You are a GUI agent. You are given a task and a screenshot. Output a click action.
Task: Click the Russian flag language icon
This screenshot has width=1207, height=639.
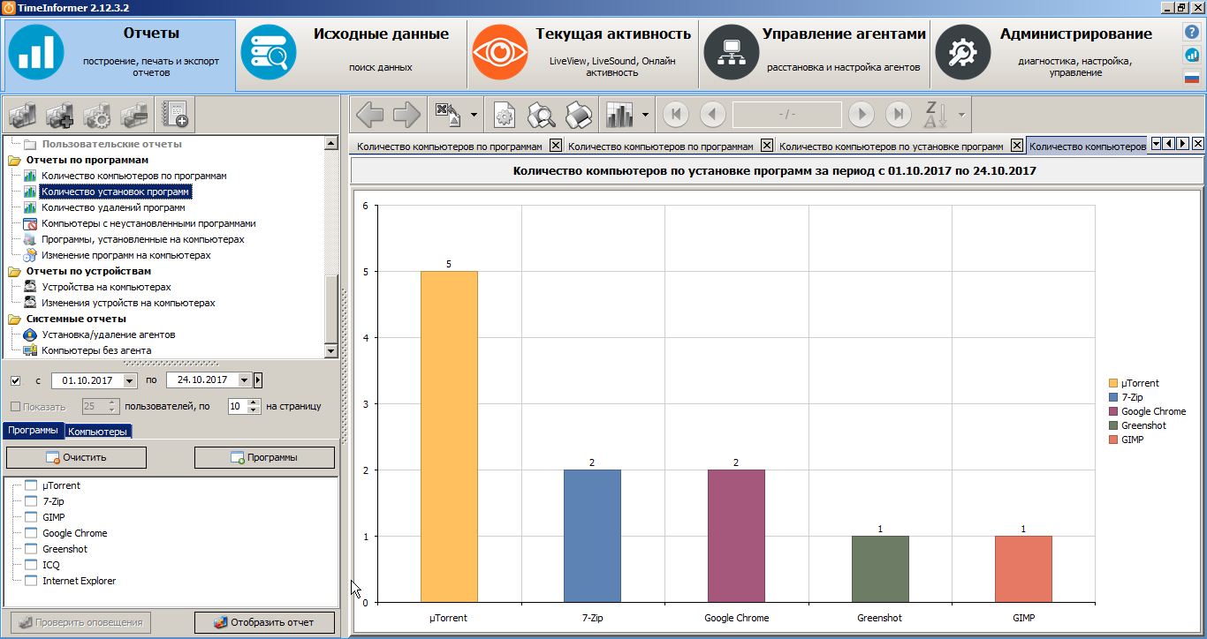(x=1192, y=78)
